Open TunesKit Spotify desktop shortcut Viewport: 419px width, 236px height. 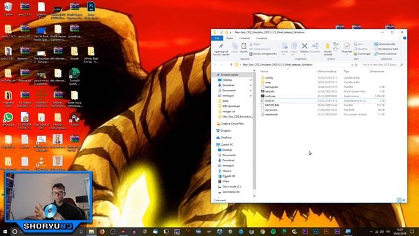[74, 76]
